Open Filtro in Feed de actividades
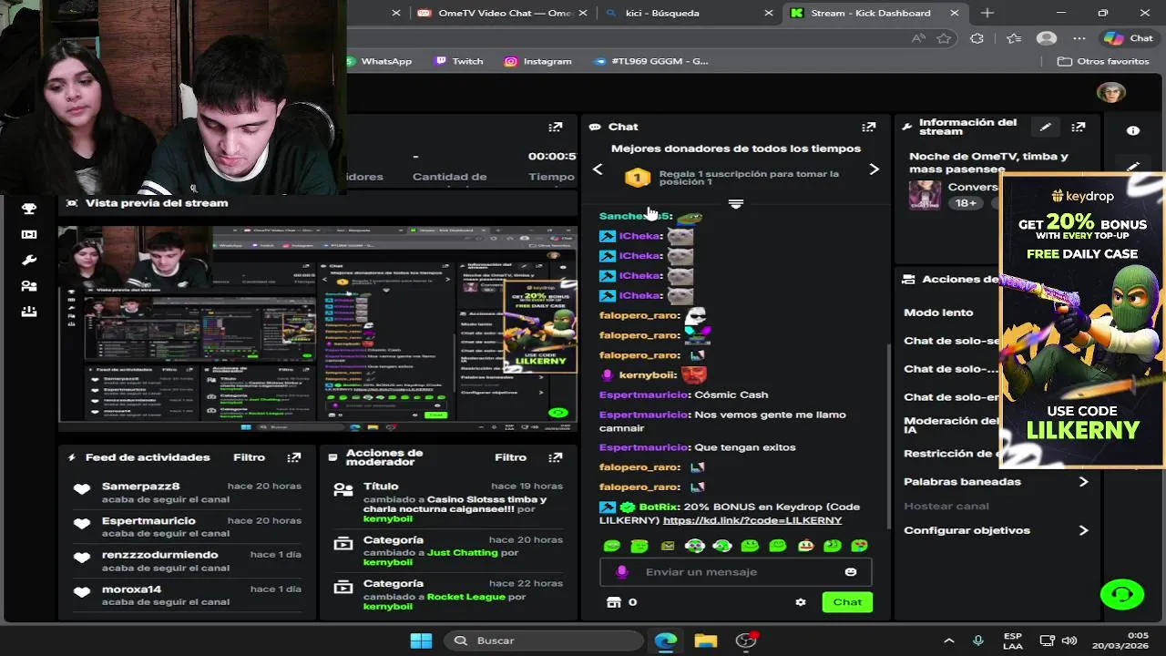 [x=249, y=457]
